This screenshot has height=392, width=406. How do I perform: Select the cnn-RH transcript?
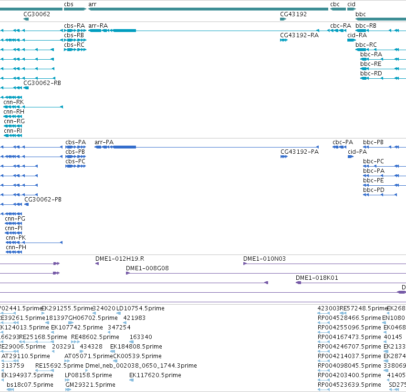(x=13, y=117)
